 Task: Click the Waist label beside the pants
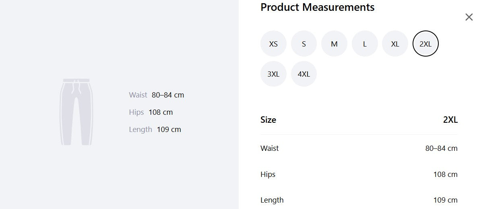tap(138, 95)
